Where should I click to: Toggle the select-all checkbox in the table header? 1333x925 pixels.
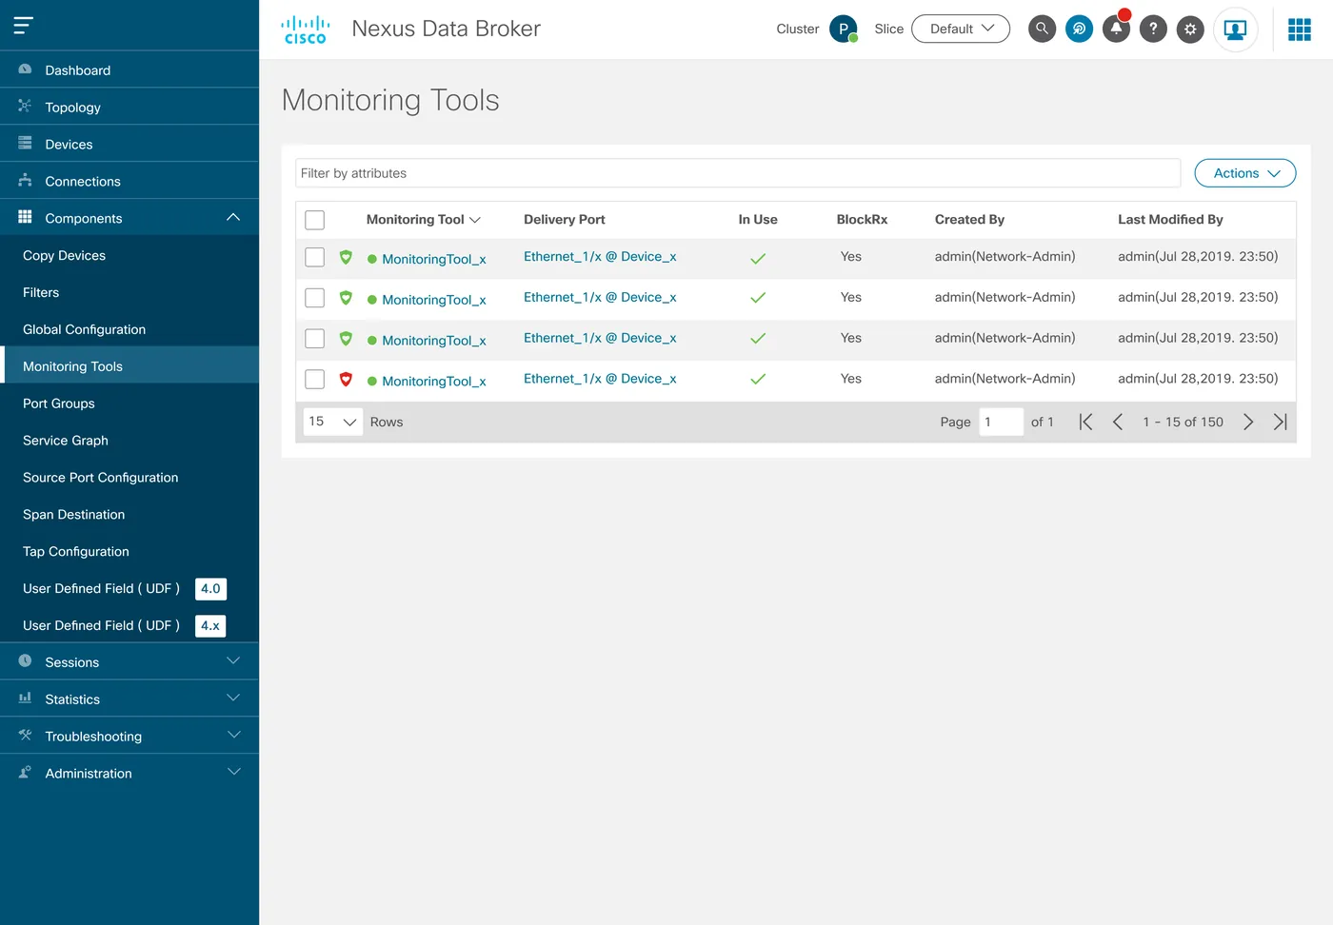click(x=315, y=220)
